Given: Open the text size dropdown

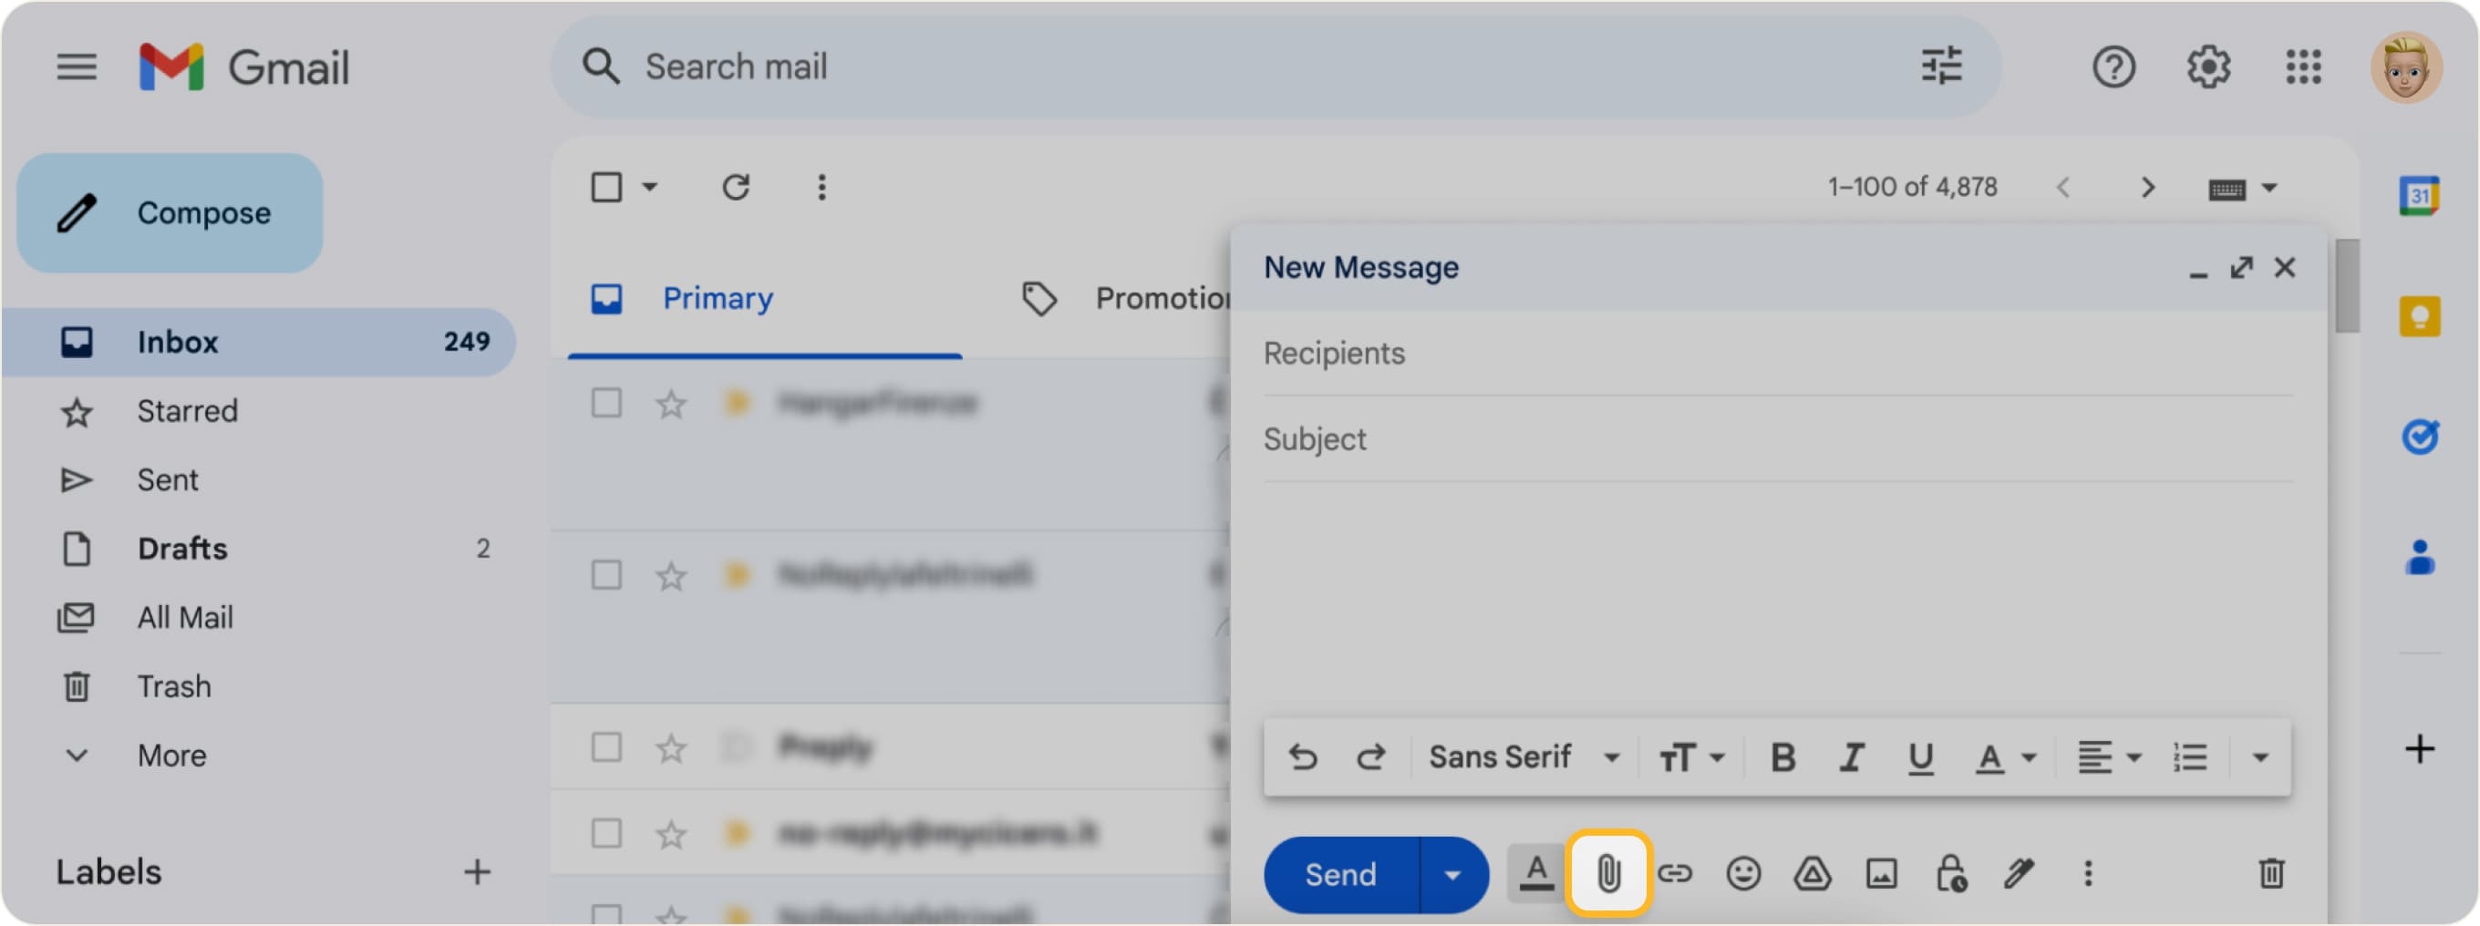Looking at the screenshot, I should click(x=1690, y=756).
